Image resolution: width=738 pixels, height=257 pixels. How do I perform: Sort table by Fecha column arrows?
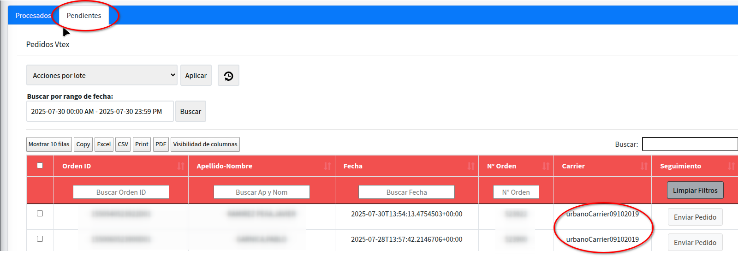point(470,166)
